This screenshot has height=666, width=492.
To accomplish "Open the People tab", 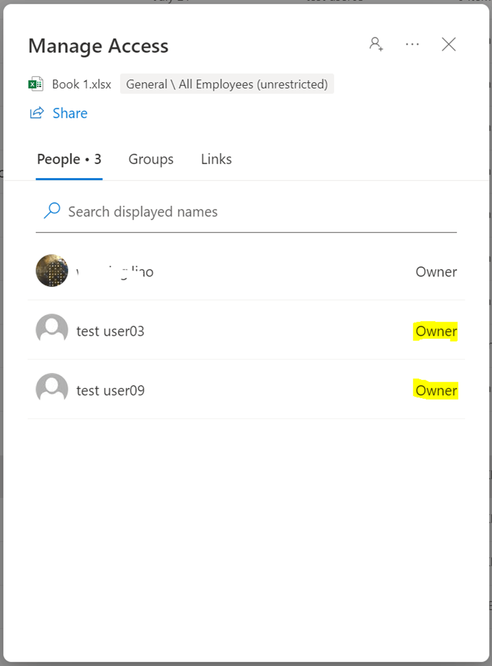I will click(x=68, y=159).
